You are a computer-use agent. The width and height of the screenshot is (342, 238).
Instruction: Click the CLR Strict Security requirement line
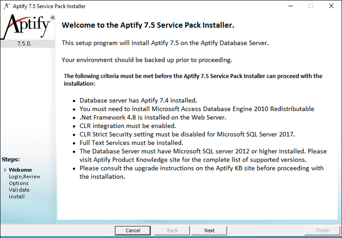(187, 135)
